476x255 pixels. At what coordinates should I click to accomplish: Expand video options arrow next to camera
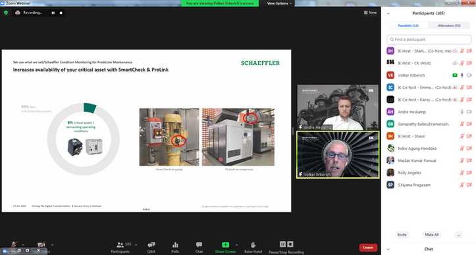(x=52, y=244)
